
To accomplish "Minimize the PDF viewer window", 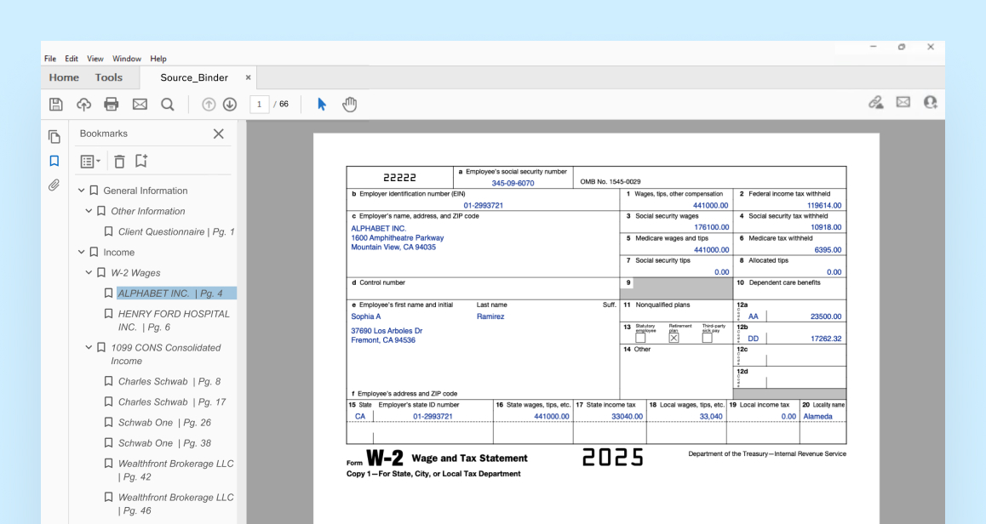I will pyautogui.click(x=873, y=47).
